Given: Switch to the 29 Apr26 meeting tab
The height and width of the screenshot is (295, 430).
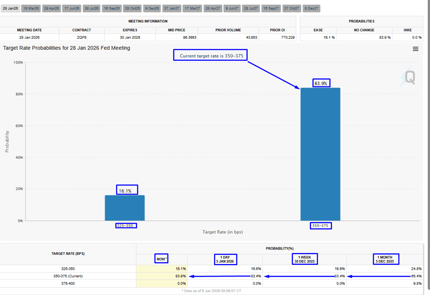Looking at the screenshot, I should click(52, 8).
